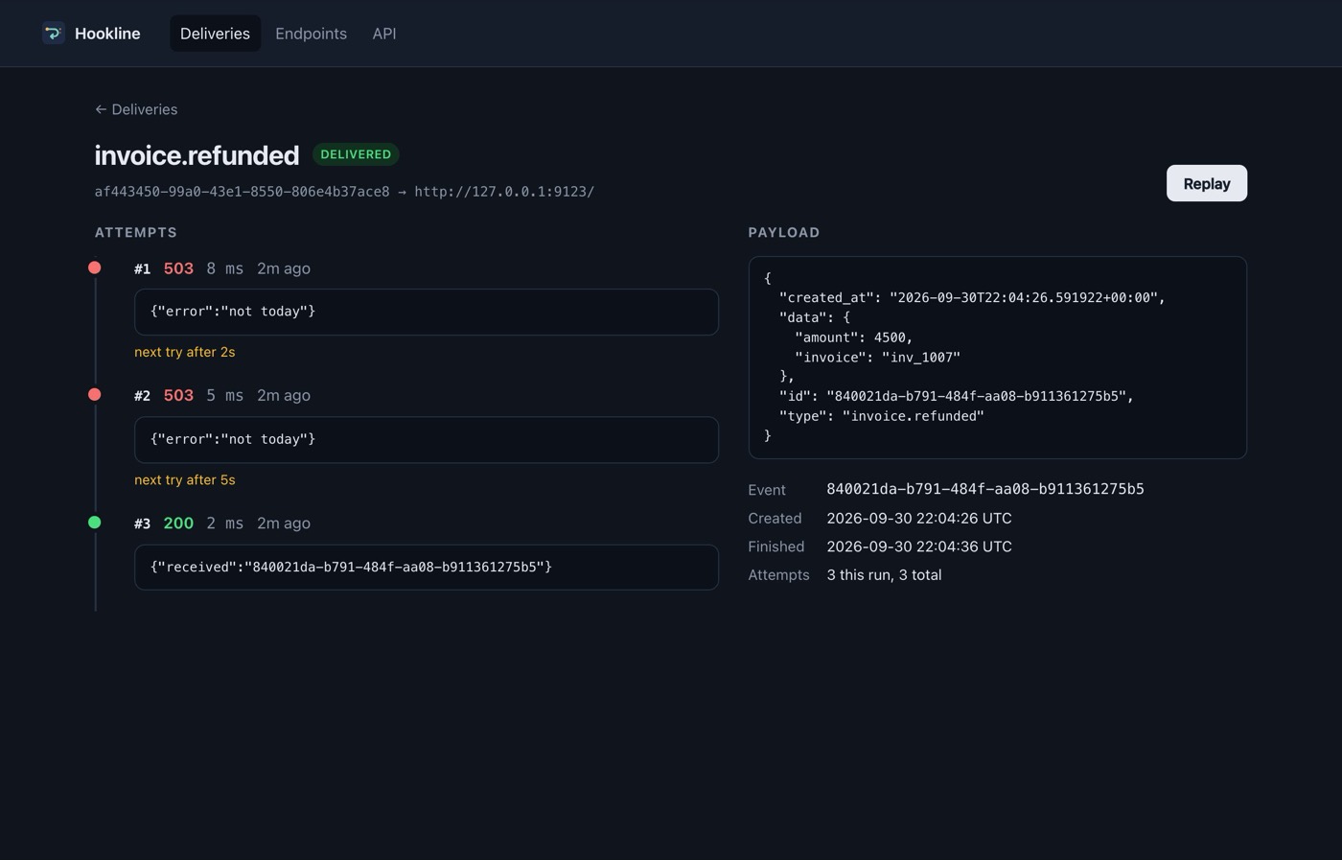This screenshot has width=1342, height=860.
Task: Click the "next try after 5s" note
Action: click(x=185, y=479)
